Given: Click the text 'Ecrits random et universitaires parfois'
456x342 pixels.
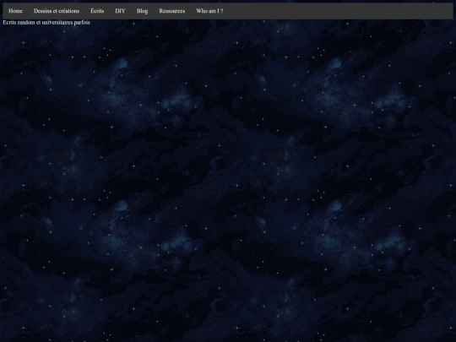Looking at the screenshot, I should click(x=46, y=23).
